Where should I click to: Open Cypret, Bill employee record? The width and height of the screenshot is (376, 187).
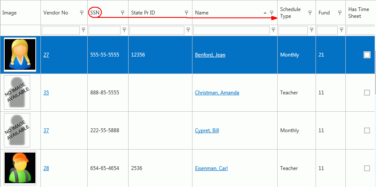click(207, 130)
